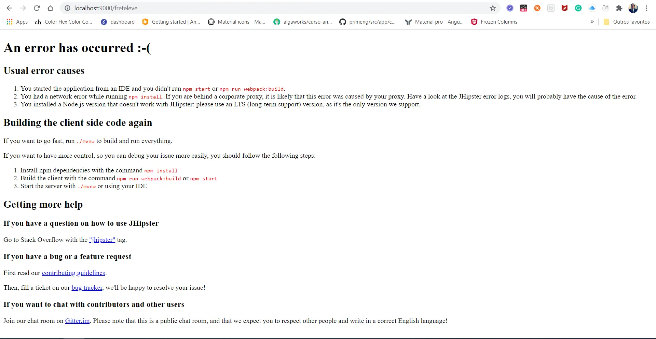
Task: Click the "An error has occurred :-(" heading
Action: point(77,48)
